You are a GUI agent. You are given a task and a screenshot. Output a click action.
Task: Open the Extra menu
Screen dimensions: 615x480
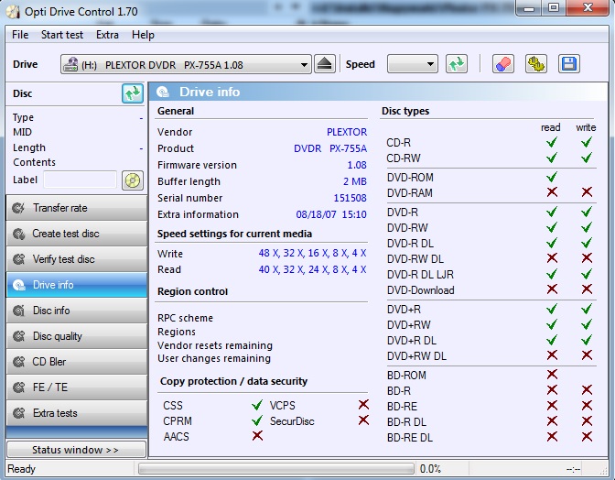point(107,35)
